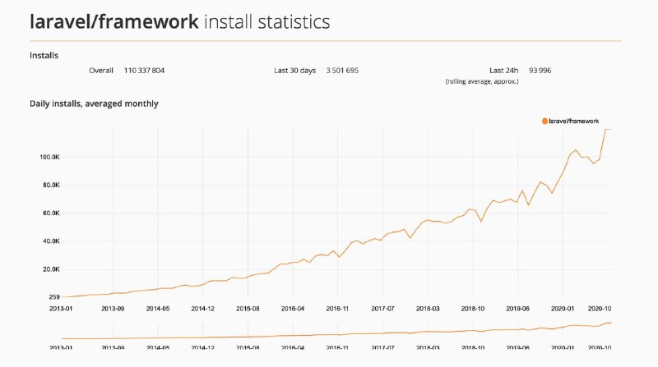Click the 2016-04 x-axis label on main chart
This screenshot has width=658, height=367.
[293, 309]
